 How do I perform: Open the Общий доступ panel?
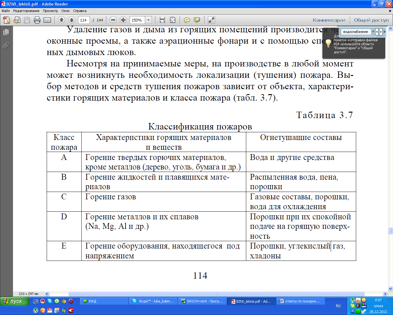tap(371, 20)
